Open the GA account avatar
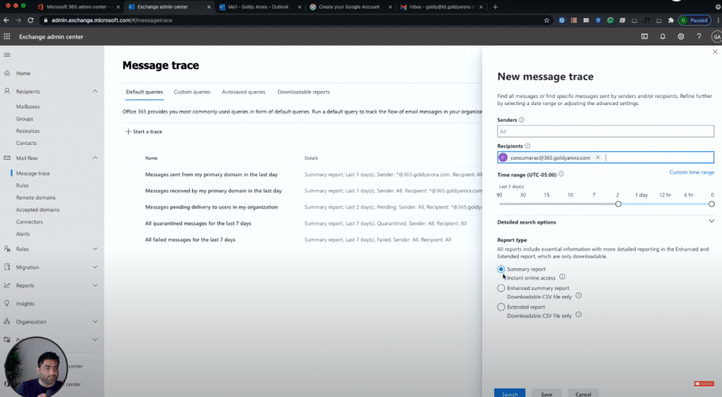 coord(716,37)
